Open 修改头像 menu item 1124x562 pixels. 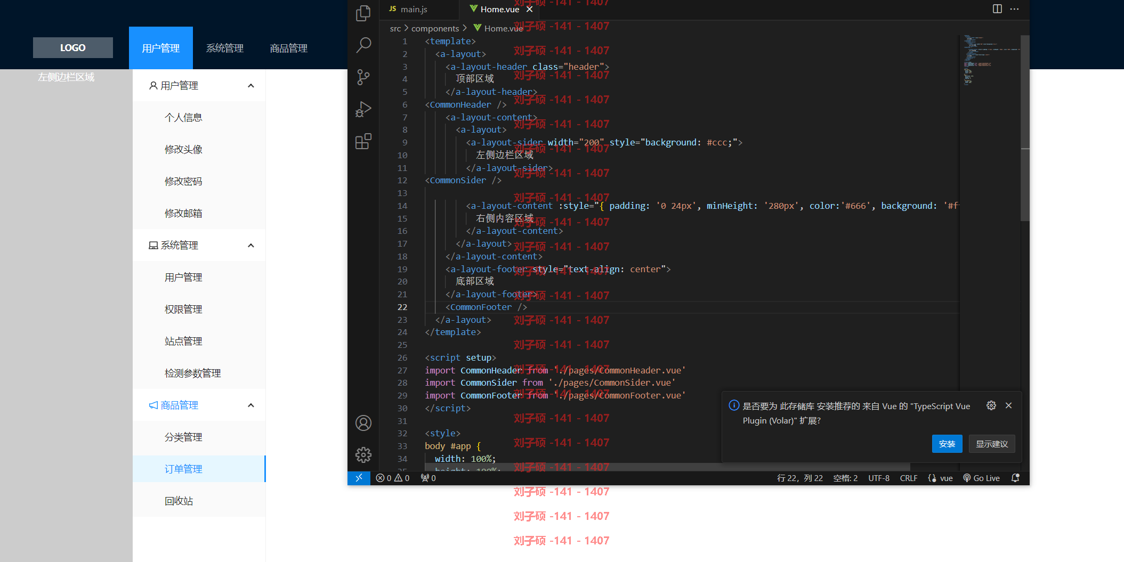click(x=199, y=149)
